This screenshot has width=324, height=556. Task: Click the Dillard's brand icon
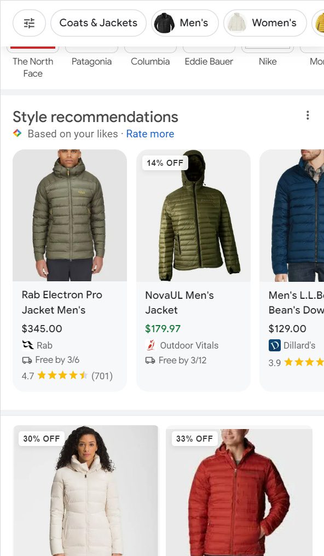274,345
